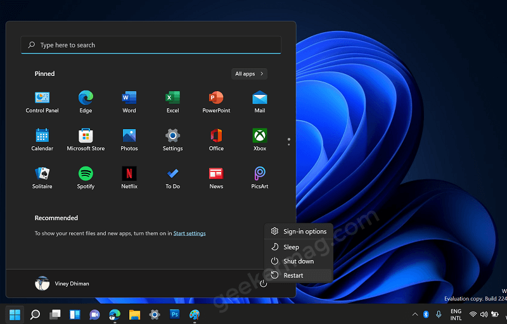
Task: Open the Xbox app
Action: click(260, 140)
